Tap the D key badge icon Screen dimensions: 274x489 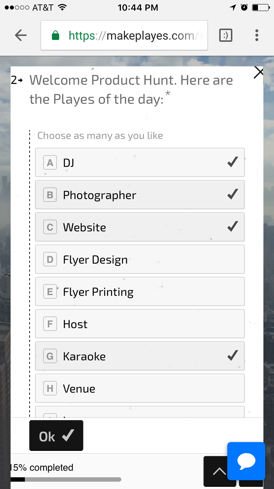coord(50,260)
